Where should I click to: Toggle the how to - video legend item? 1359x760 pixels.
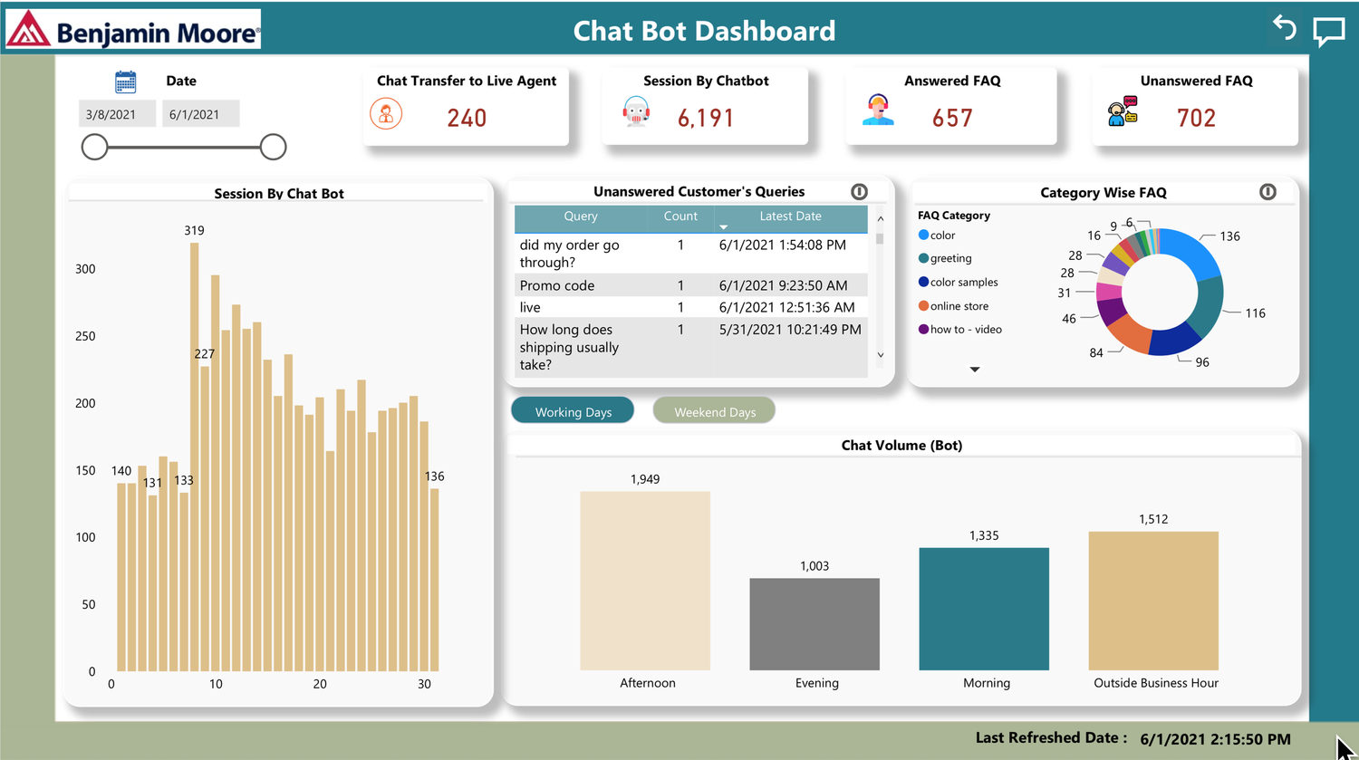(960, 329)
